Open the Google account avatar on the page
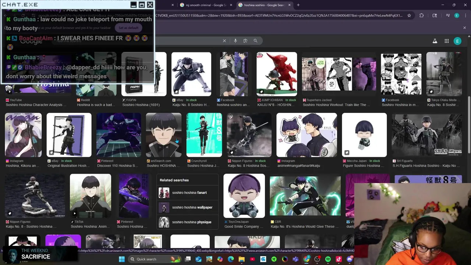The width and height of the screenshot is (471, 265). point(457,41)
